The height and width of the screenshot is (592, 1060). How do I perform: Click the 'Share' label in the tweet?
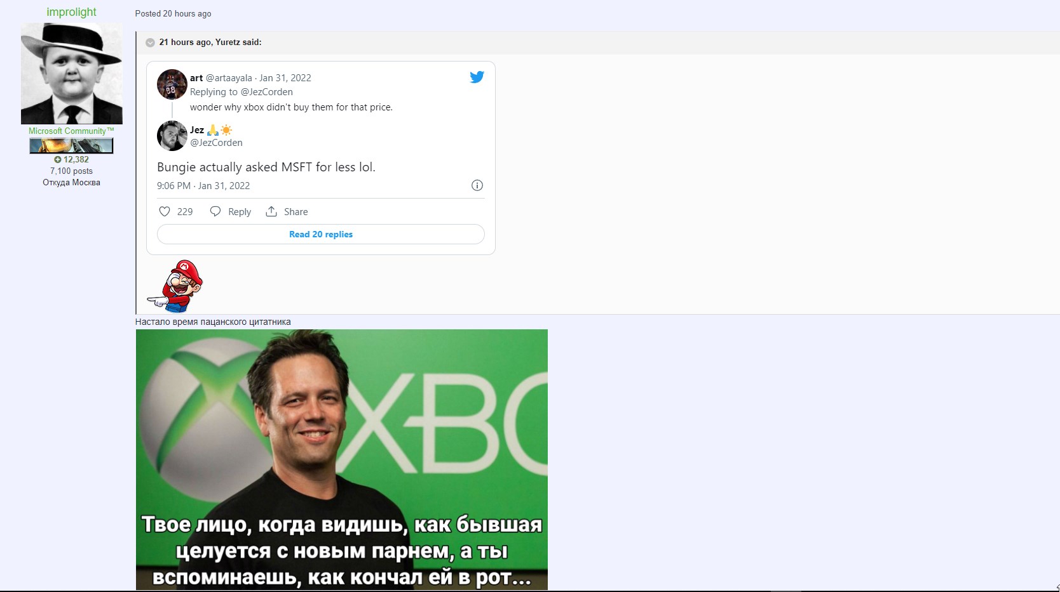coord(296,212)
